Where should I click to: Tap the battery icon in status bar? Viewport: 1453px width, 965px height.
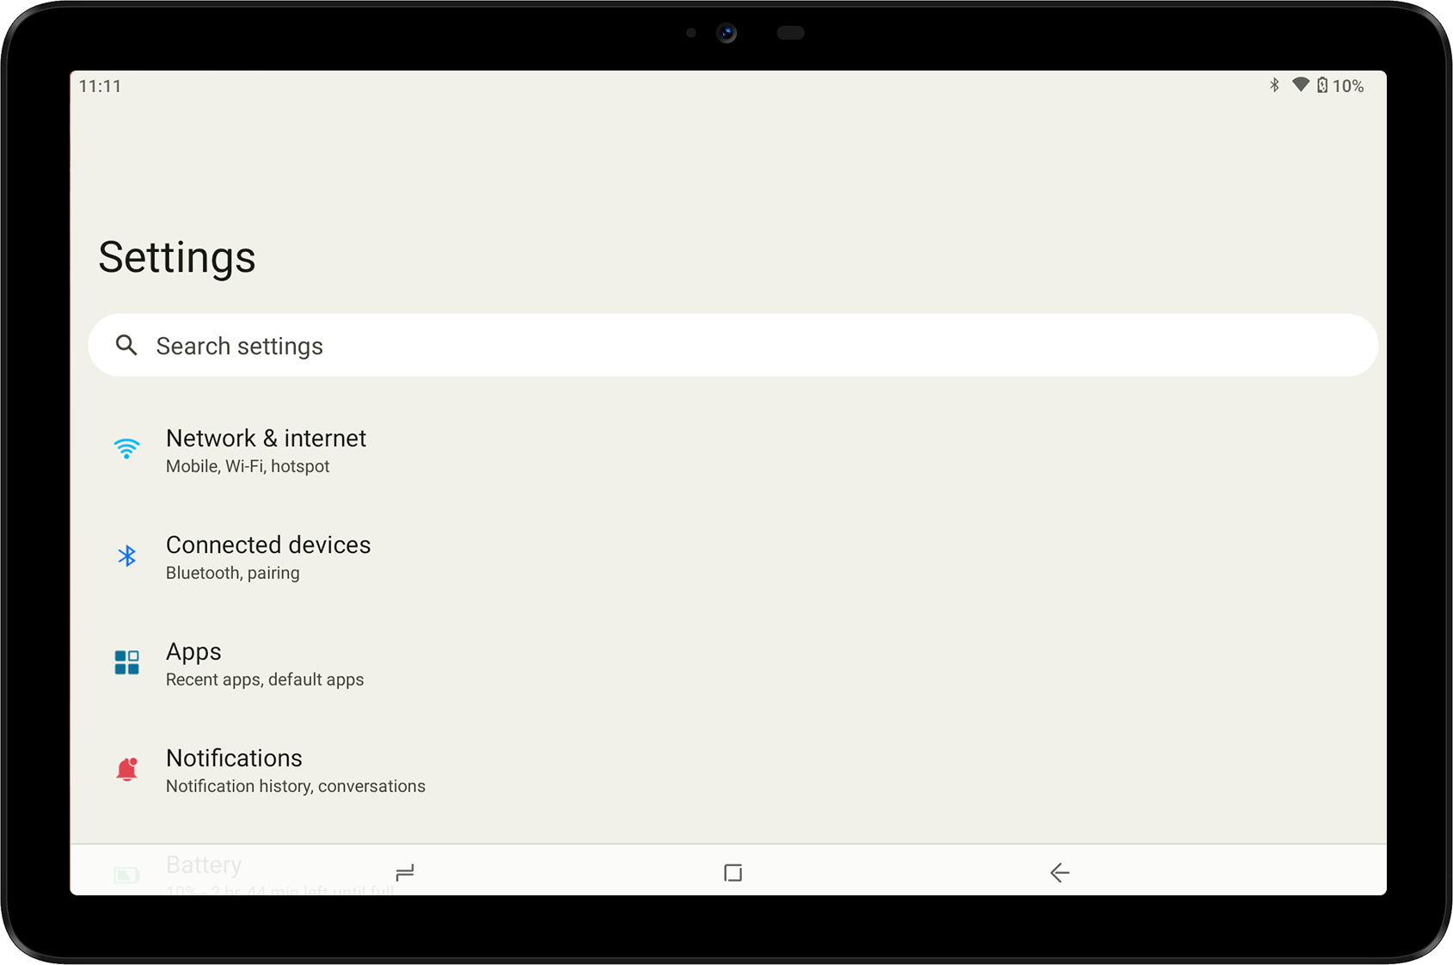(x=1322, y=85)
